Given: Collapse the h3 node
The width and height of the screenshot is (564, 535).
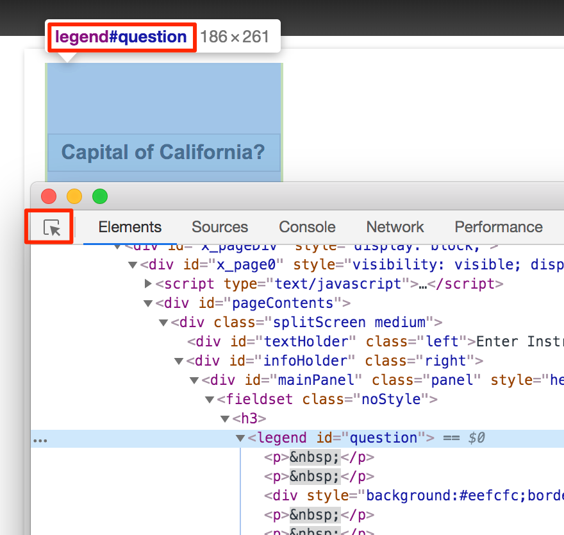Looking at the screenshot, I should pos(225,419).
